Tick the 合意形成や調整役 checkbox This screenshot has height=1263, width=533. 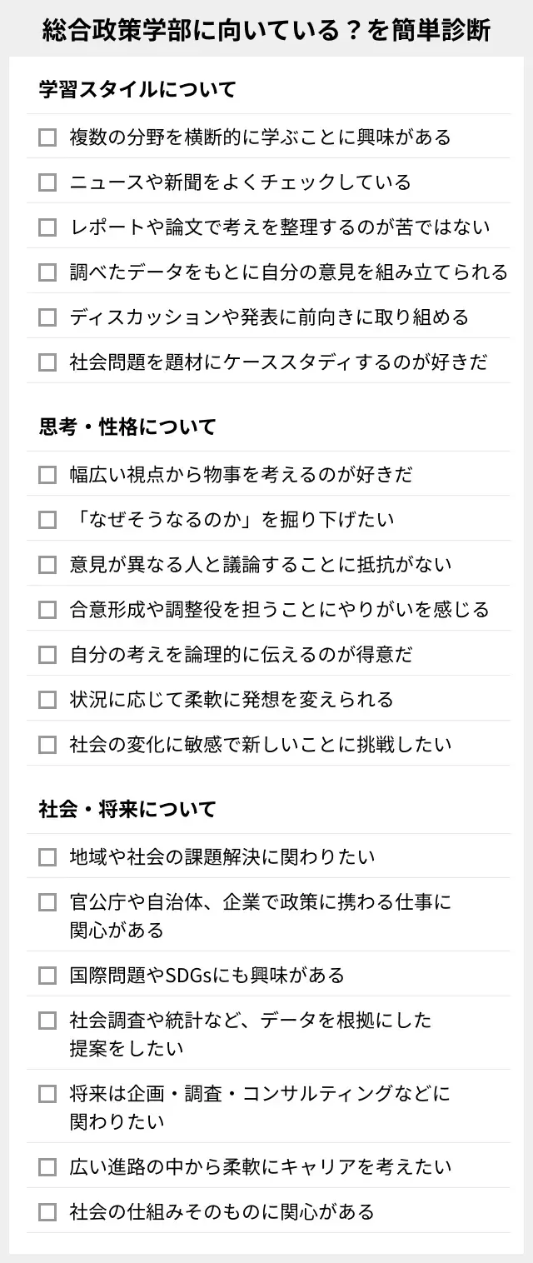(47, 609)
